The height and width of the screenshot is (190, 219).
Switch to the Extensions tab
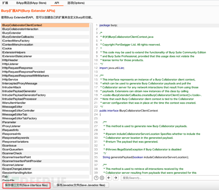tap(5, 3)
